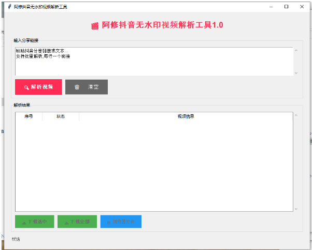Maximize the 阿修抖音 tool window

286,7
